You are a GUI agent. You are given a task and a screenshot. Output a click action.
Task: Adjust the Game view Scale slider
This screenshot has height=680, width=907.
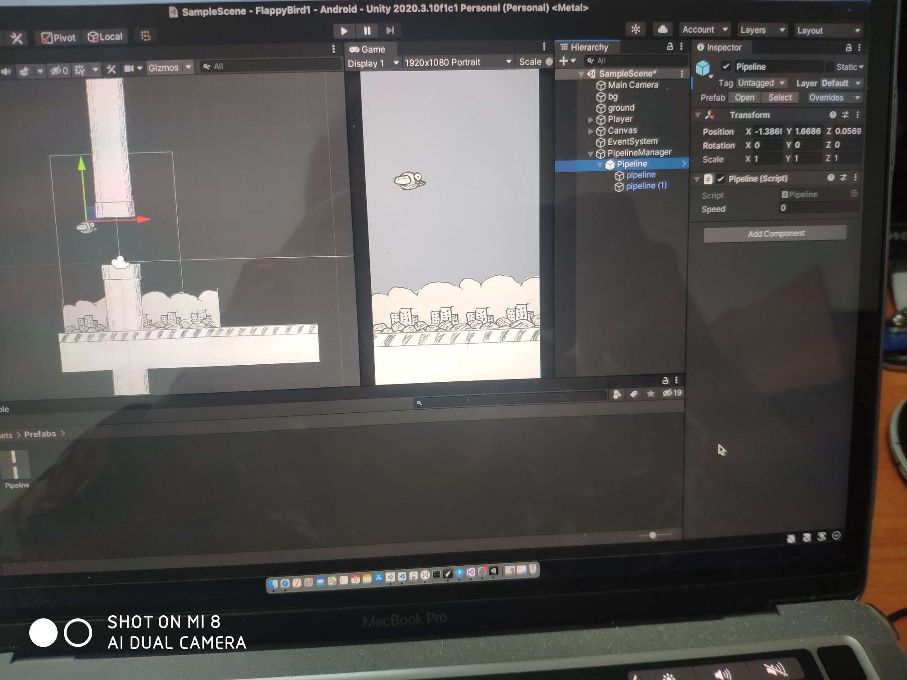[x=549, y=62]
